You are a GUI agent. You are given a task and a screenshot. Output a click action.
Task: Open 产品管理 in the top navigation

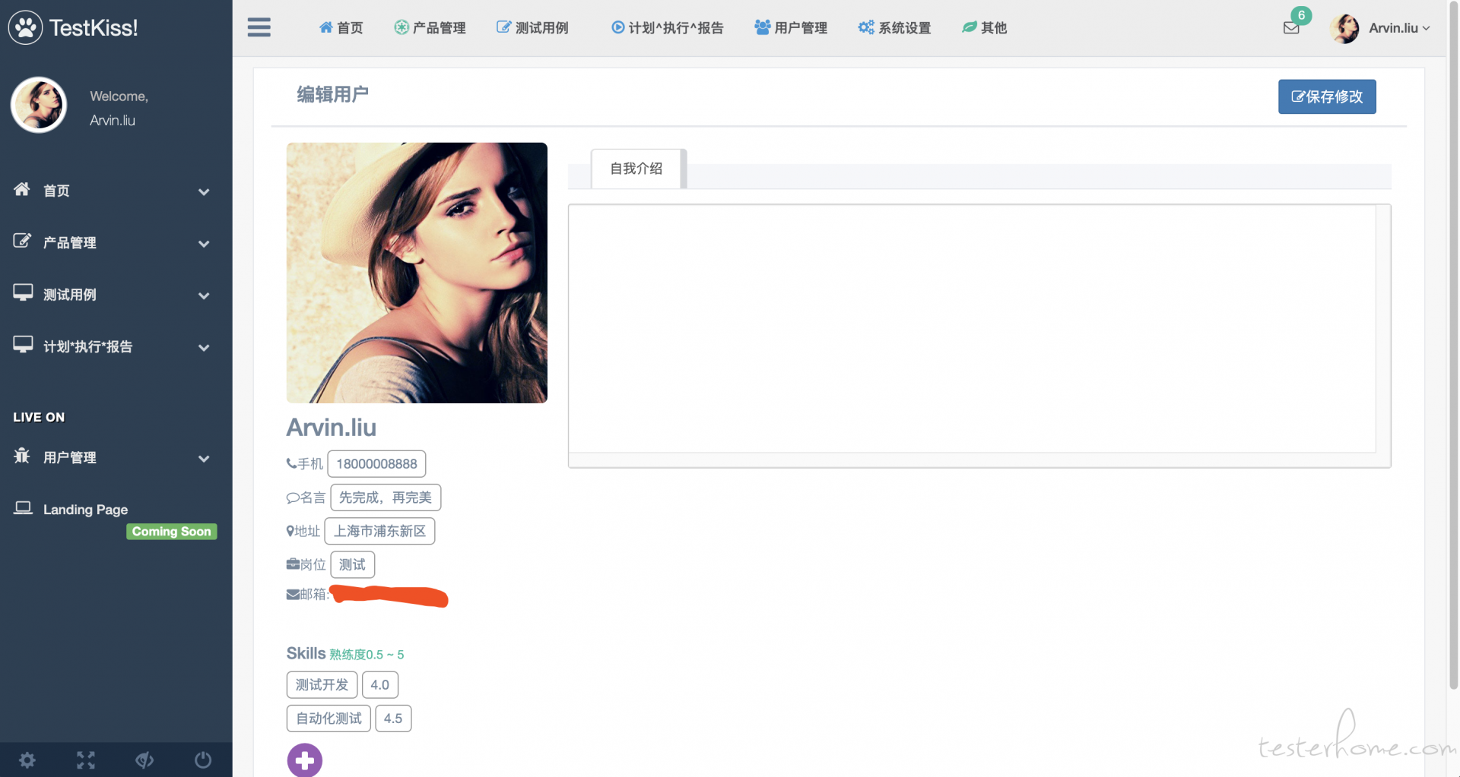click(430, 28)
